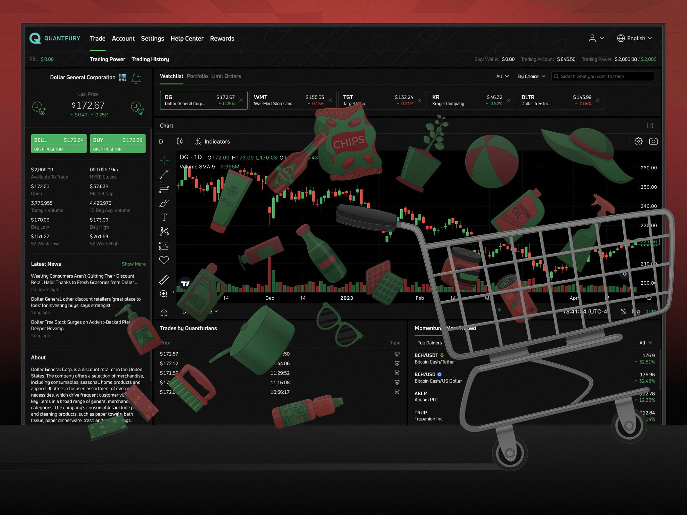Viewport: 687px width, 515px height.
Task: Toggle magnet mode snapping tool
Action: point(164,313)
